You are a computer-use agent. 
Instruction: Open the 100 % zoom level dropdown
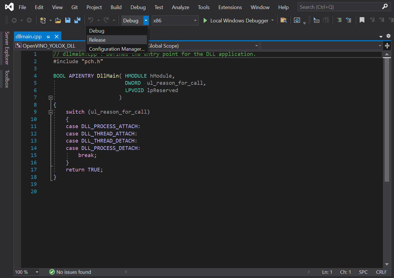pos(37,272)
